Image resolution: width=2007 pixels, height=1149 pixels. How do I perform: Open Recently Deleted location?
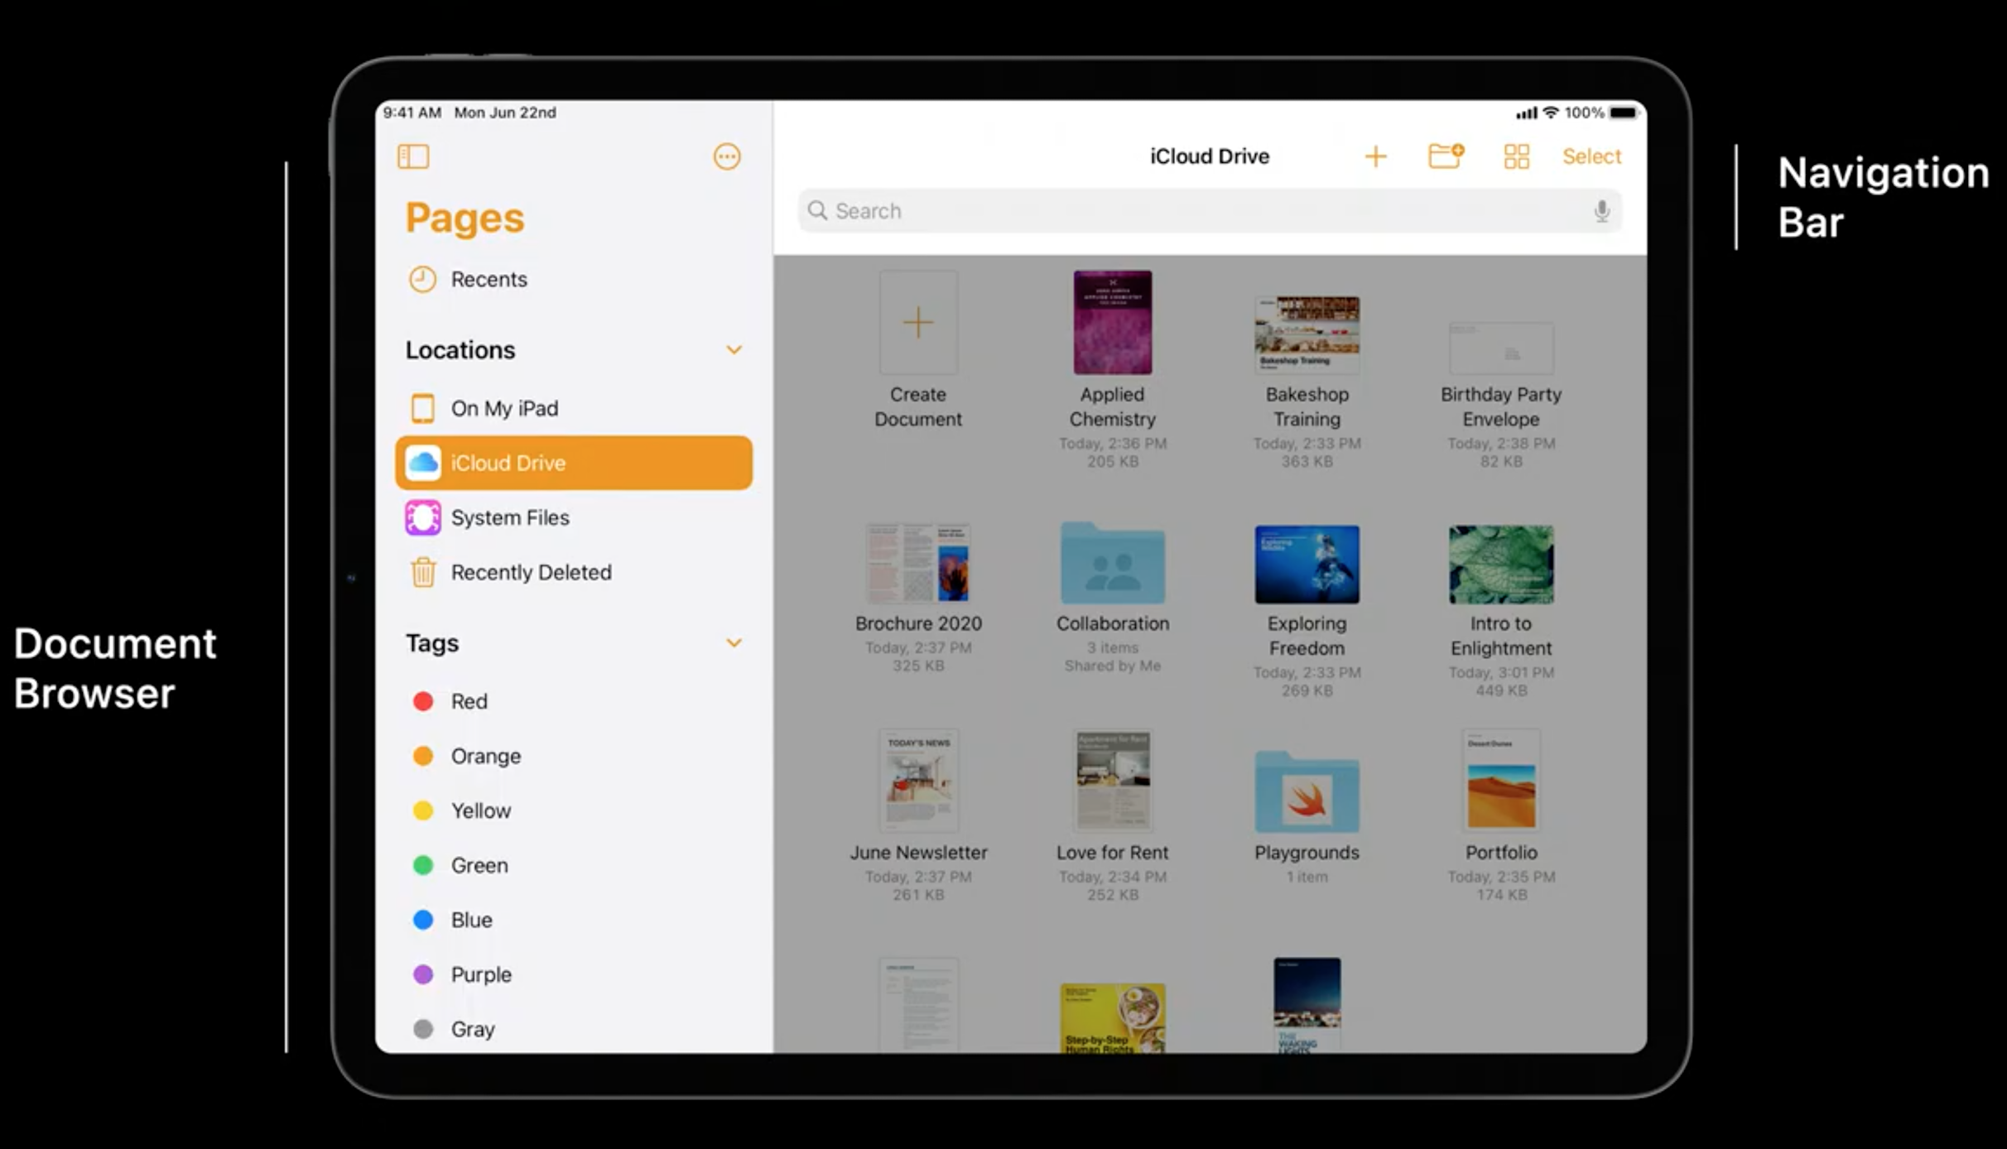coord(573,572)
